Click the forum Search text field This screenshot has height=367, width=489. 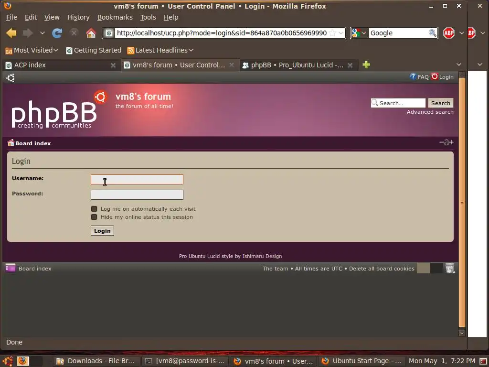pos(398,103)
